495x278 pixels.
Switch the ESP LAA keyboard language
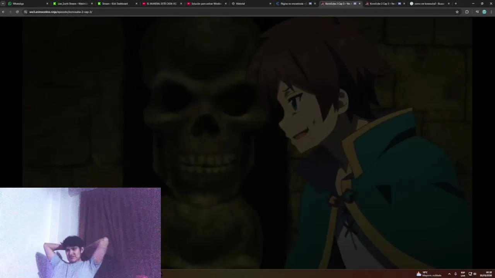tap(463, 274)
